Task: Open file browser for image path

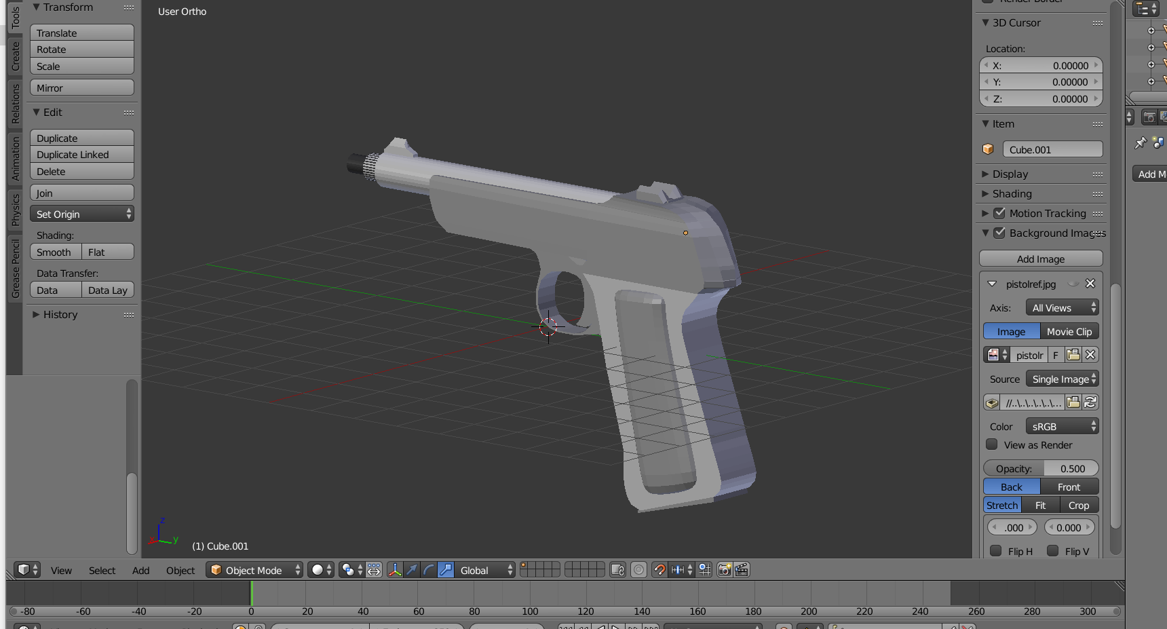Action: (1073, 402)
